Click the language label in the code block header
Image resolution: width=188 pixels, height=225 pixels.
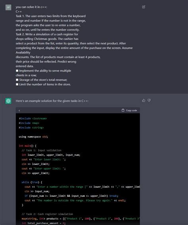19,111
